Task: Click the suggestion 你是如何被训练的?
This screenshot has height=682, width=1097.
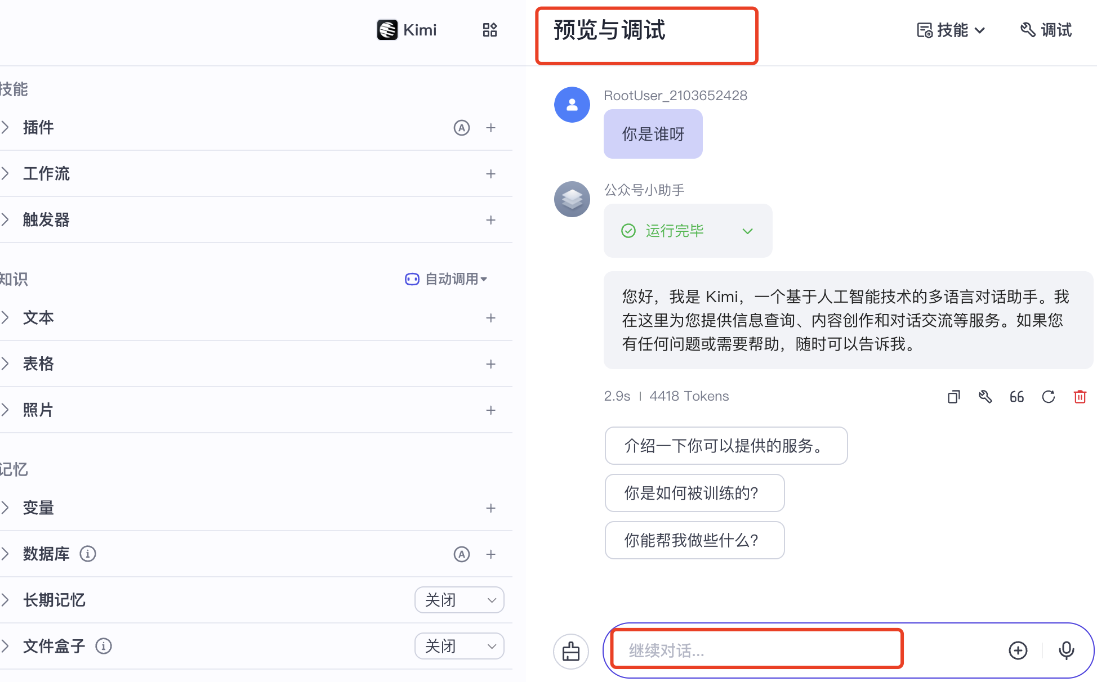Action: [x=694, y=493]
